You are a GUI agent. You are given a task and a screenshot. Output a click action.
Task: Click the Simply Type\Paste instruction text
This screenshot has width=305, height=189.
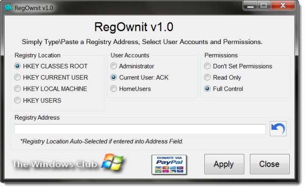[x=142, y=42]
